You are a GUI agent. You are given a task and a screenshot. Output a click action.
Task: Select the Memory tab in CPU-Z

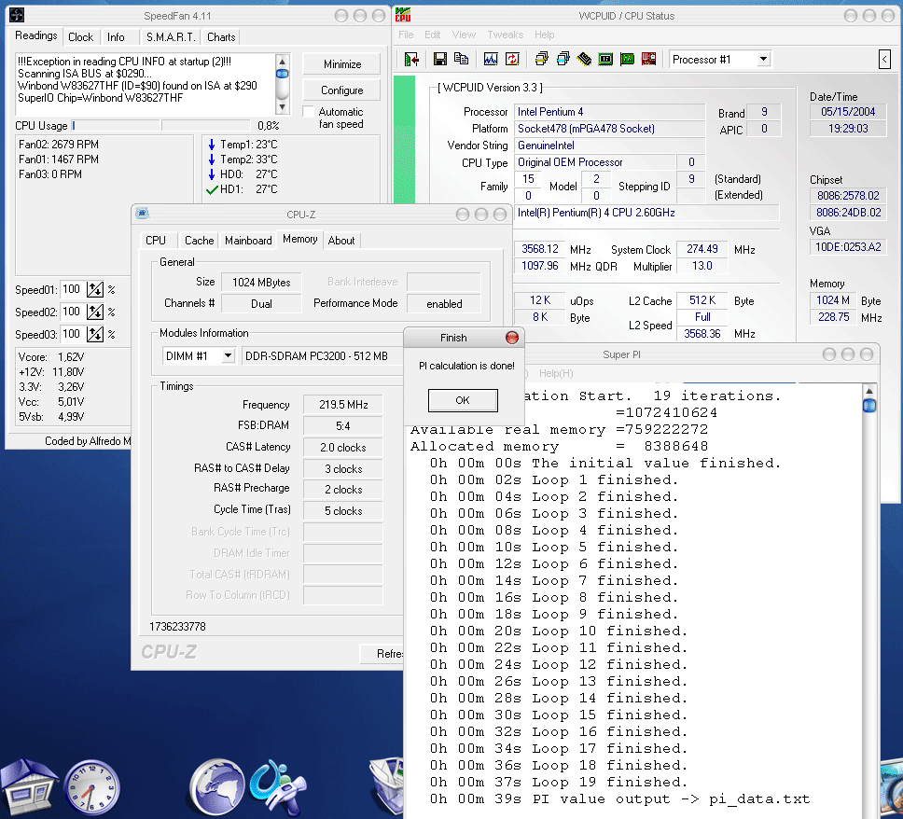pos(300,239)
